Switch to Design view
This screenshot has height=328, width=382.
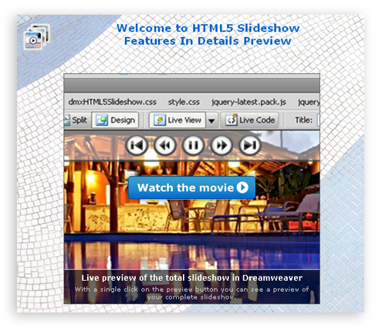[115, 120]
